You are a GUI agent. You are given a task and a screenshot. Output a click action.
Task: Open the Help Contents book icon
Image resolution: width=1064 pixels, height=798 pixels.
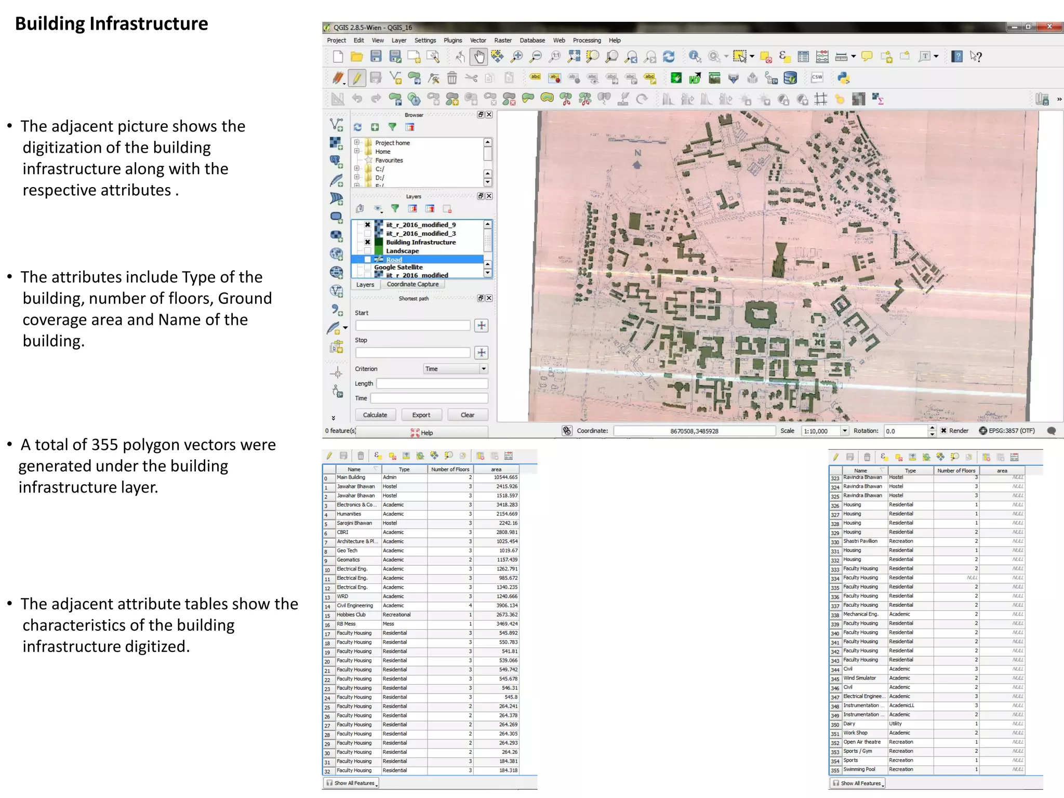coord(957,57)
